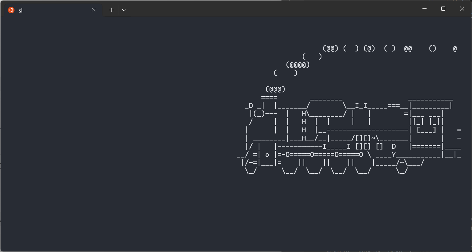Open a new terminal tab
Image resolution: width=472 pixels, height=252 pixels.
[x=111, y=10]
